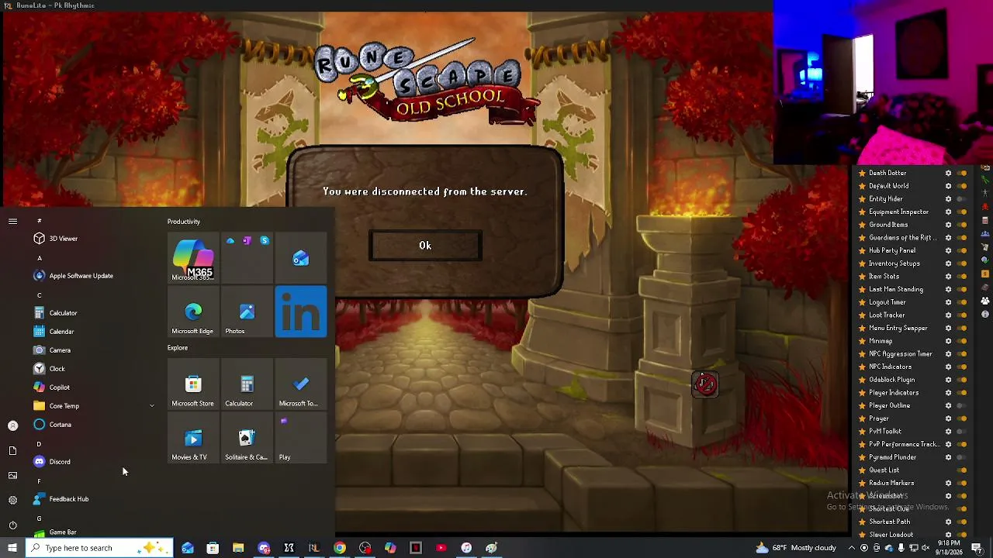Unpin the Item Stats plugin star
Viewport: 993px width, 558px height.
pos(862,277)
